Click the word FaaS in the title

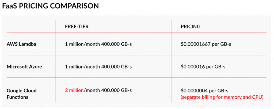(9, 6)
